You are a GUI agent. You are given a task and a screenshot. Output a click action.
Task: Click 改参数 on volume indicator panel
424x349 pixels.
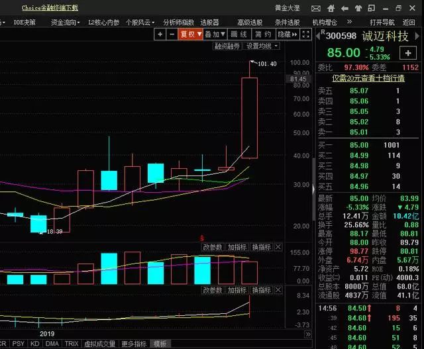pyautogui.click(x=213, y=247)
